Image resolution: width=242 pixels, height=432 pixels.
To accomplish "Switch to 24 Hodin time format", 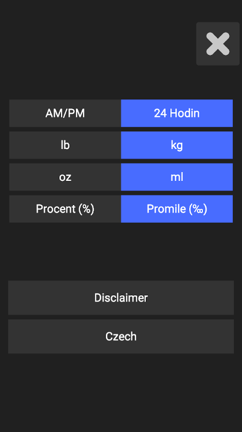I will coord(177,113).
